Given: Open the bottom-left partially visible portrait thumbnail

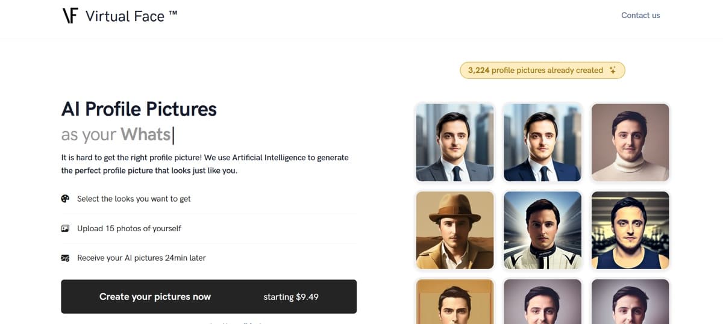Looking at the screenshot, I should [x=455, y=301].
